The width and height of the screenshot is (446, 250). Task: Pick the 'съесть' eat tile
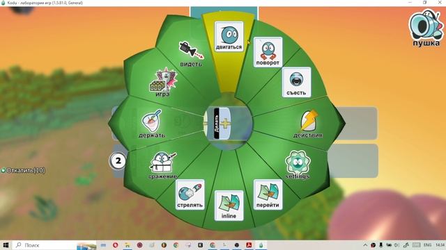(296, 82)
